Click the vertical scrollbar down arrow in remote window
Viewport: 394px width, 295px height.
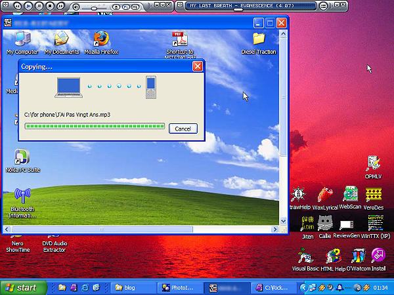tap(283, 221)
